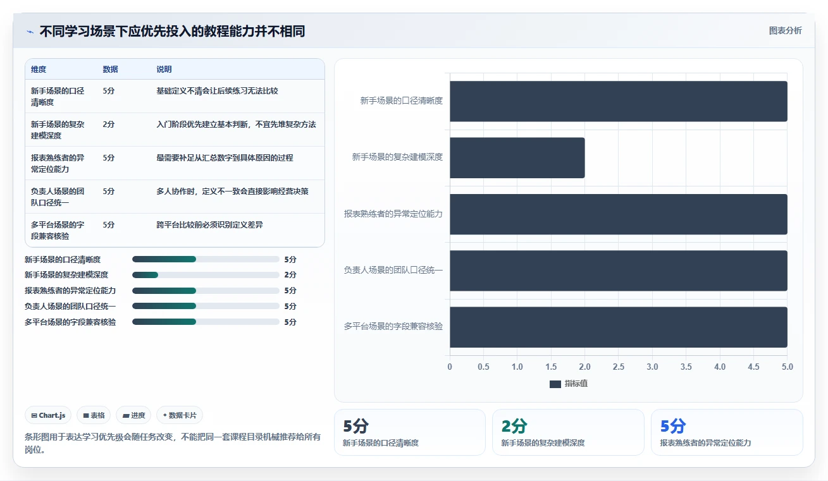Click table dimension cell 多平台场景的字段兼容核验
Image resolution: width=828 pixels, height=481 pixels.
point(58,231)
